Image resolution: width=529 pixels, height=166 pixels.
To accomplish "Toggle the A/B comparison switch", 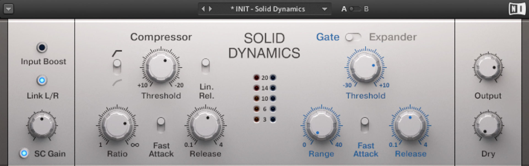I will coord(355,9).
